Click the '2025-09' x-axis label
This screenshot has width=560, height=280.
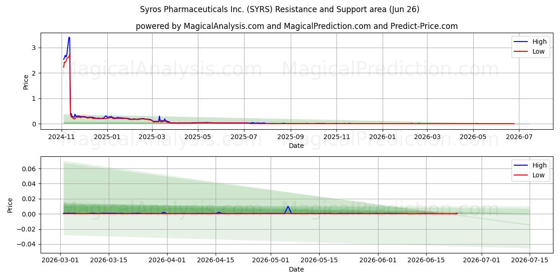click(x=291, y=137)
